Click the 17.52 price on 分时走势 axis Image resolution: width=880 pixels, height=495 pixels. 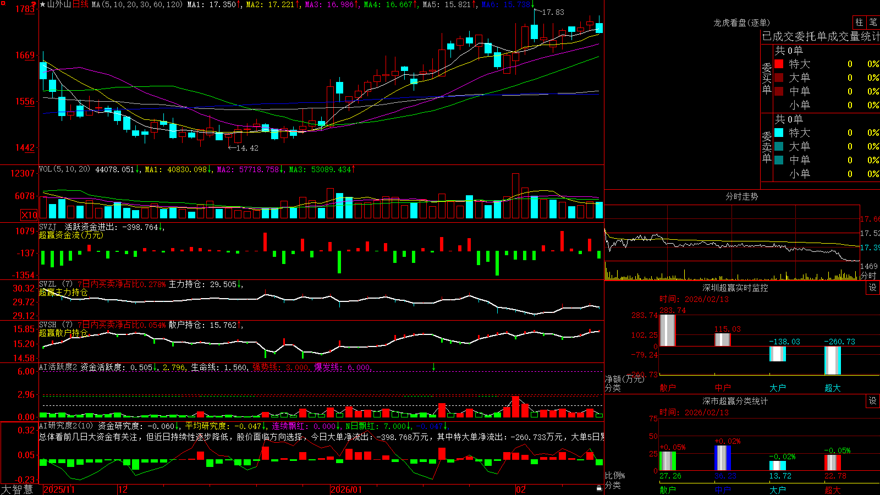click(870, 233)
